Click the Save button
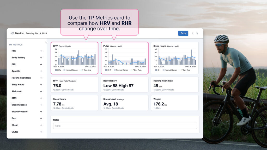Screen dimensions: 267x150 click(183, 33)
